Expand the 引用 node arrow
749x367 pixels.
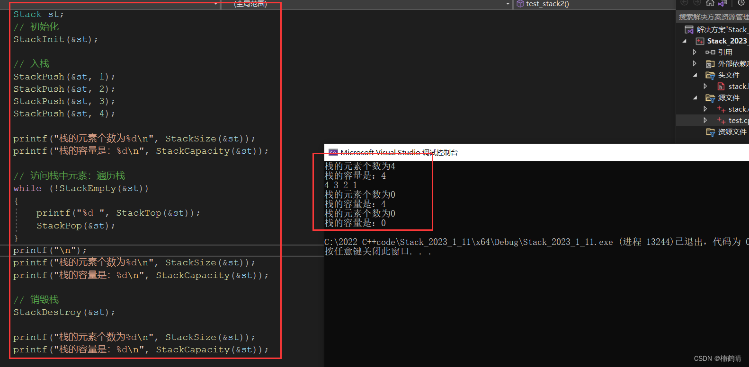[x=695, y=52]
